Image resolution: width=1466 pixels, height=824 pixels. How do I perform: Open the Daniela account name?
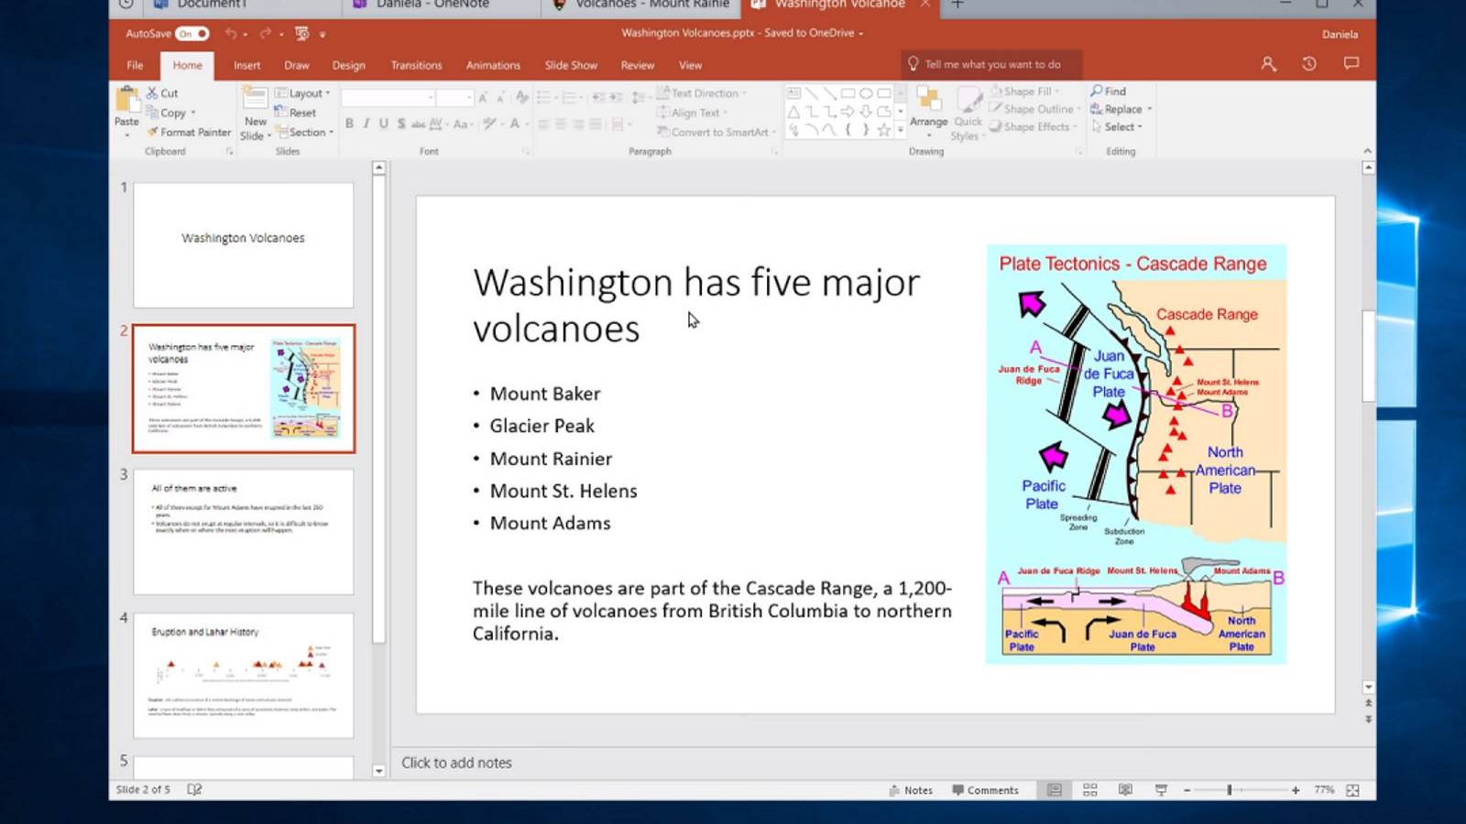(1340, 34)
